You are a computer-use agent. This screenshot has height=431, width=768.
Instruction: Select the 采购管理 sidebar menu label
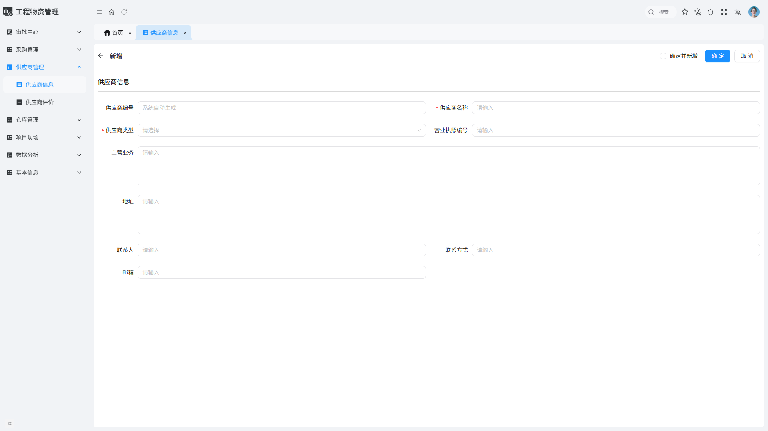pyautogui.click(x=27, y=50)
